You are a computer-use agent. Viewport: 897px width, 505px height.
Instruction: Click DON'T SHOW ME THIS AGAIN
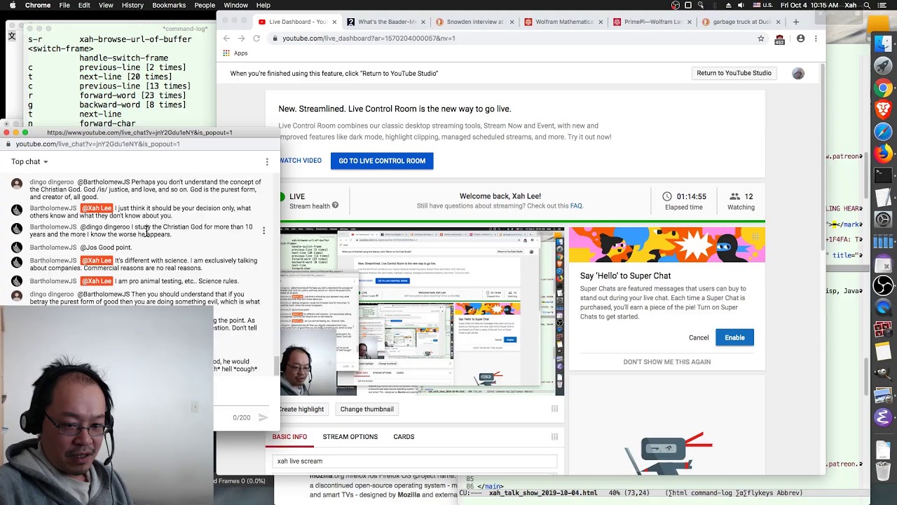coord(667,362)
